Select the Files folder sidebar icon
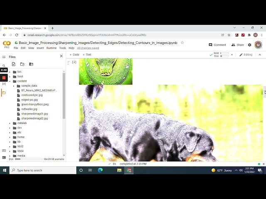 pos(4,93)
